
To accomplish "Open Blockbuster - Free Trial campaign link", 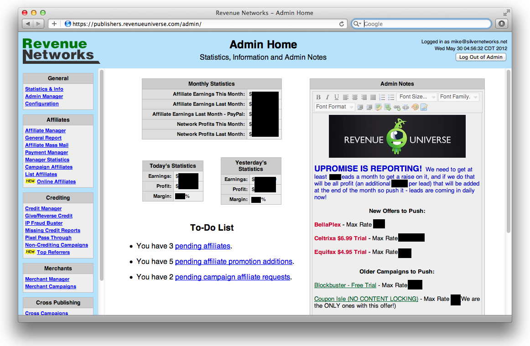I will pyautogui.click(x=345, y=285).
